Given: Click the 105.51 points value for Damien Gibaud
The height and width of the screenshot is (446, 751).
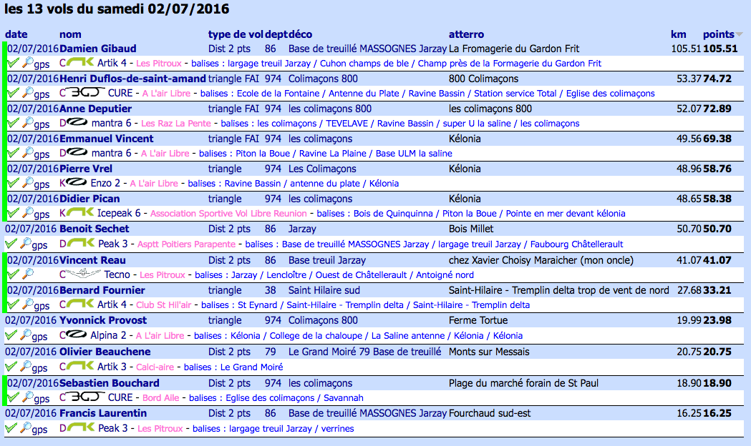Looking at the screenshot, I should (720, 49).
